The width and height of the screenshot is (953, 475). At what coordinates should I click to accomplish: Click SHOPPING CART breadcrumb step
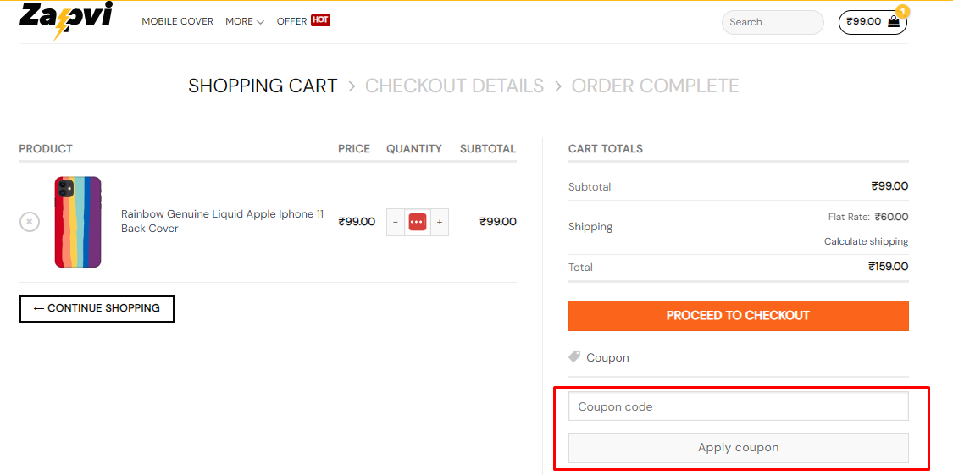click(263, 86)
